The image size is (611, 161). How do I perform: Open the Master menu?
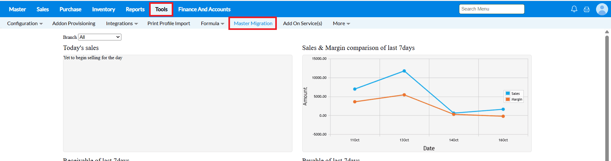[17, 10]
